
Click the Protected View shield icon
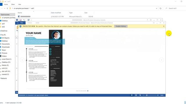(x=20, y=26)
